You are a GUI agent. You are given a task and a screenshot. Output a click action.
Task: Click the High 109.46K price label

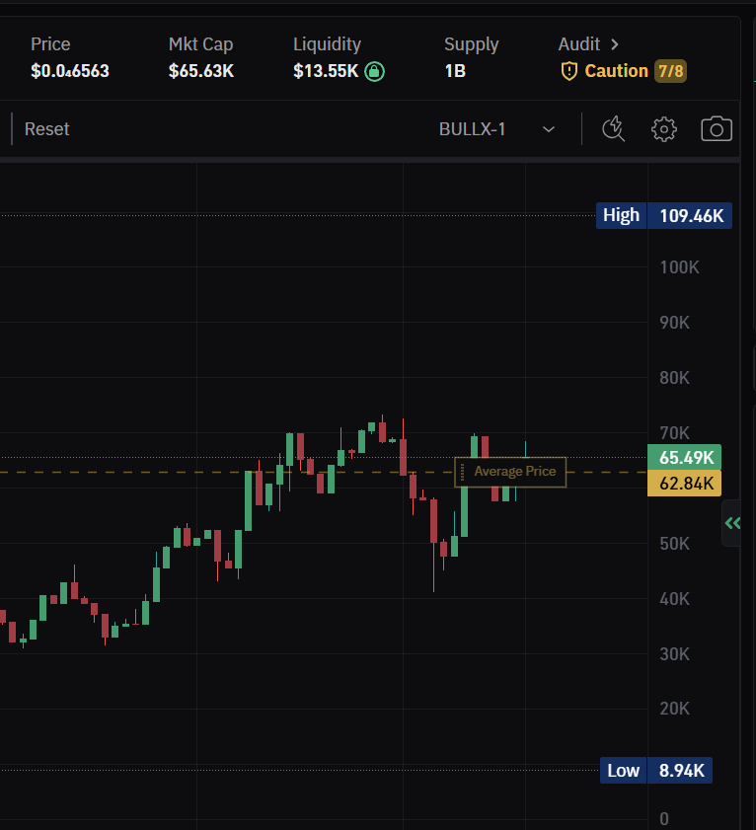[x=664, y=215]
